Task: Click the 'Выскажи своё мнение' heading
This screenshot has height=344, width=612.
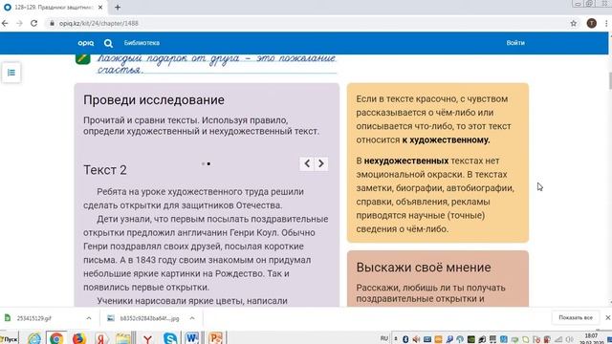Action: click(x=424, y=268)
